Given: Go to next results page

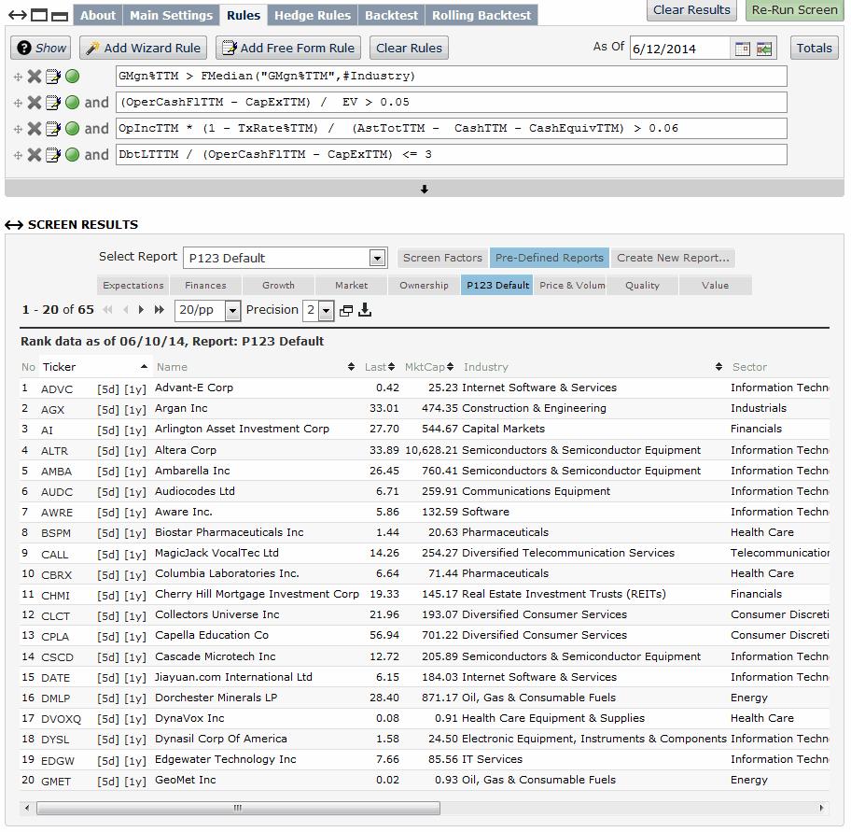Looking at the screenshot, I should point(141,310).
